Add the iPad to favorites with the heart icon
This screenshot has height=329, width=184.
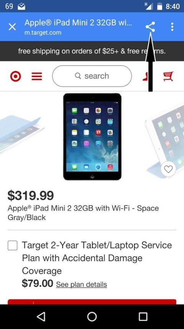(x=168, y=169)
